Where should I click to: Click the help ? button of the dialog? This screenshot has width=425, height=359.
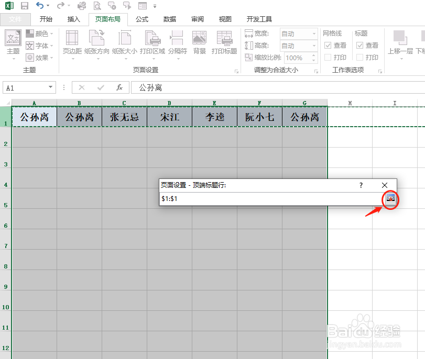click(361, 185)
